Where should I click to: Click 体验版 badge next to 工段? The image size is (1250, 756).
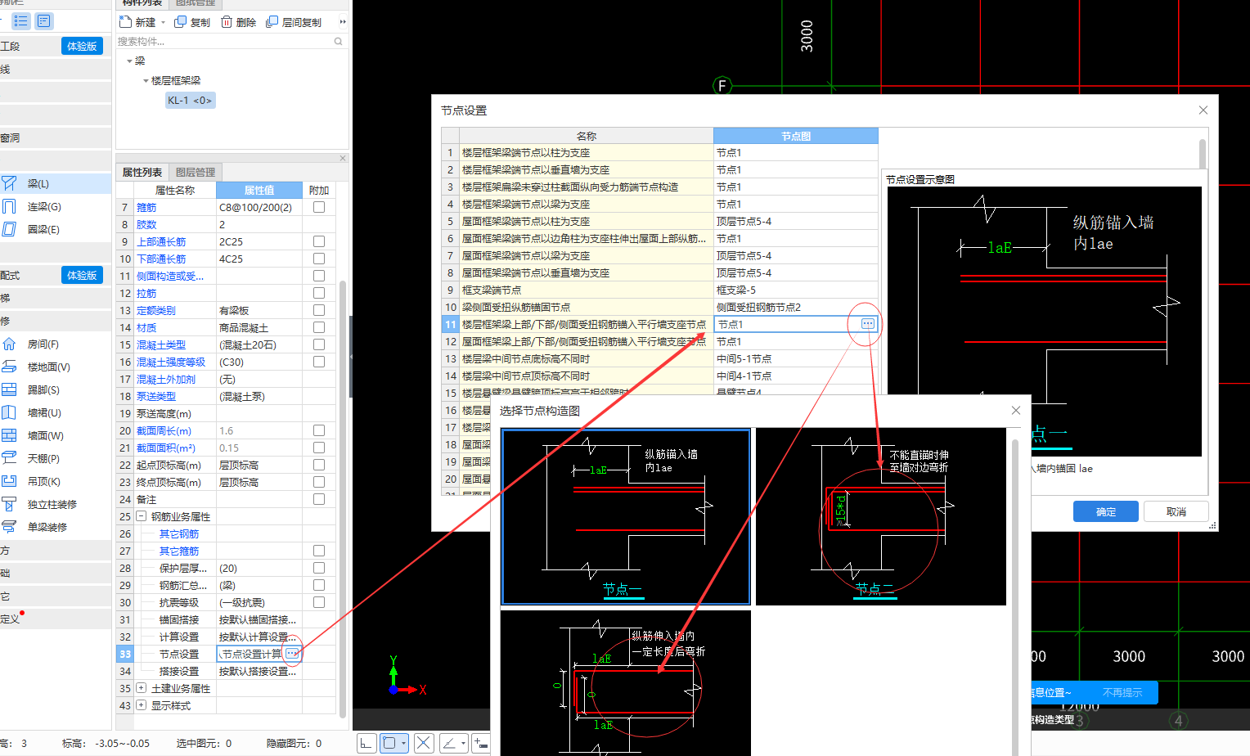coord(82,46)
